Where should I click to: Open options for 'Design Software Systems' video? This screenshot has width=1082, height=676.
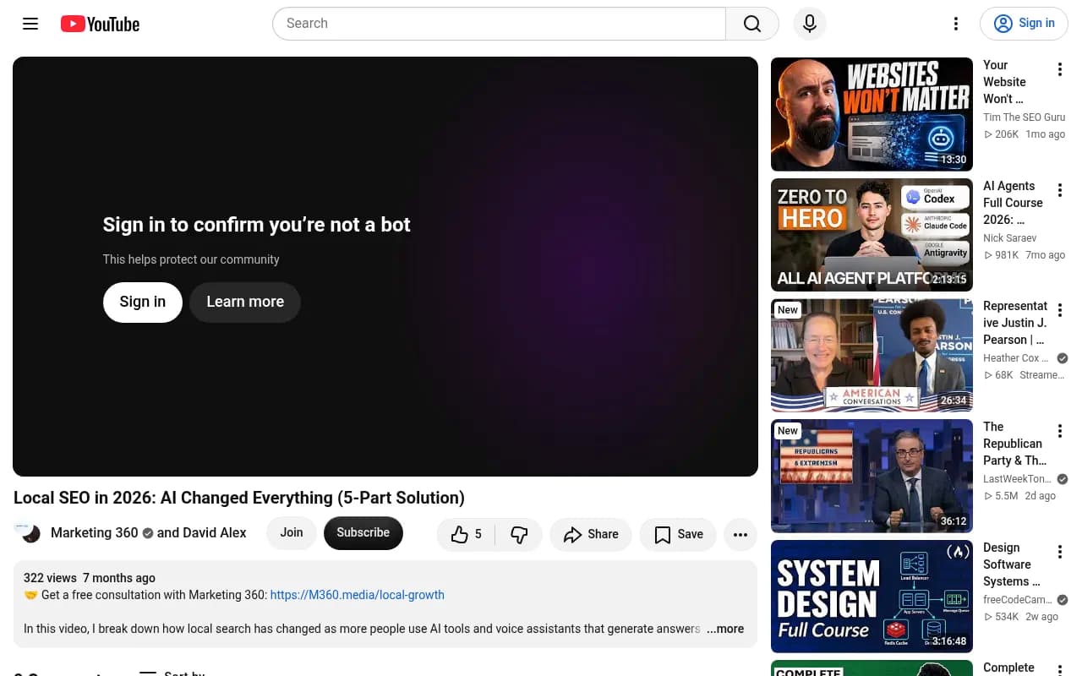tap(1060, 553)
